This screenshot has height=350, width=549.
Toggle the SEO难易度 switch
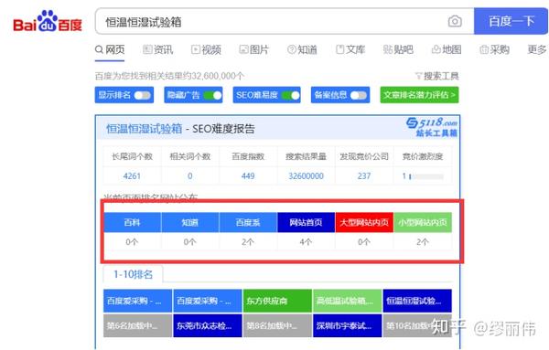291,95
